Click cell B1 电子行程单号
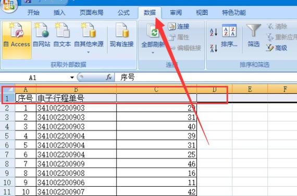Image resolution: width=297 pixels, height=196 pixels. pyautogui.click(x=76, y=98)
